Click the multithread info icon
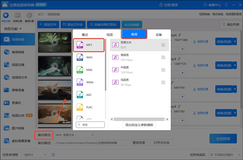The width and height of the screenshot is (243, 160). pyautogui.click(x=53, y=155)
